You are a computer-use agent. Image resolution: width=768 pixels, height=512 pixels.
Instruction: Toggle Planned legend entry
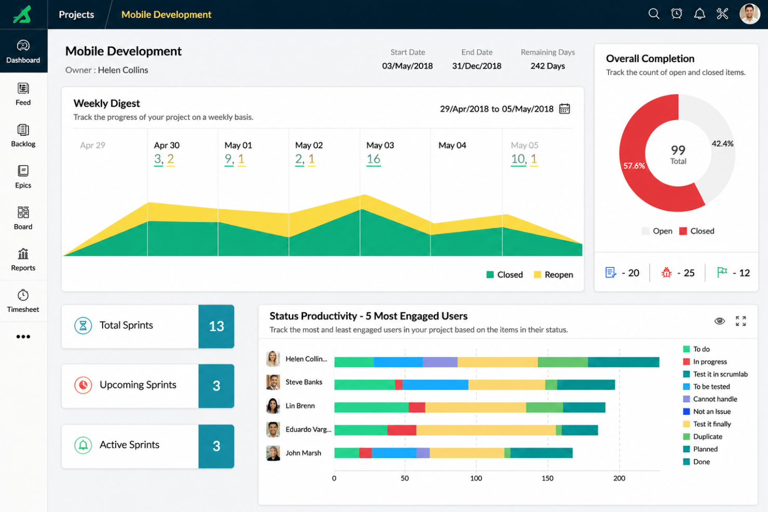click(701, 449)
